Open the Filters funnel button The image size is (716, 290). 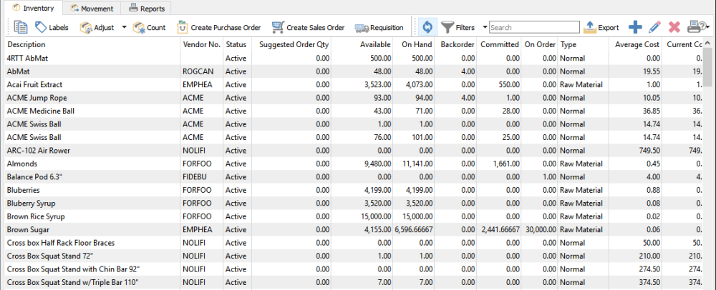pyautogui.click(x=458, y=27)
